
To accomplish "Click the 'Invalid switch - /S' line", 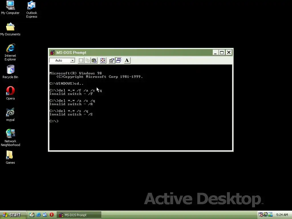I will coord(71,114).
